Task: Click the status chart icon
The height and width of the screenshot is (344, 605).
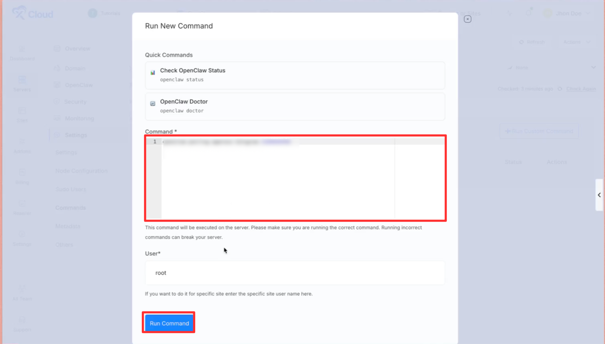Action: click(153, 73)
